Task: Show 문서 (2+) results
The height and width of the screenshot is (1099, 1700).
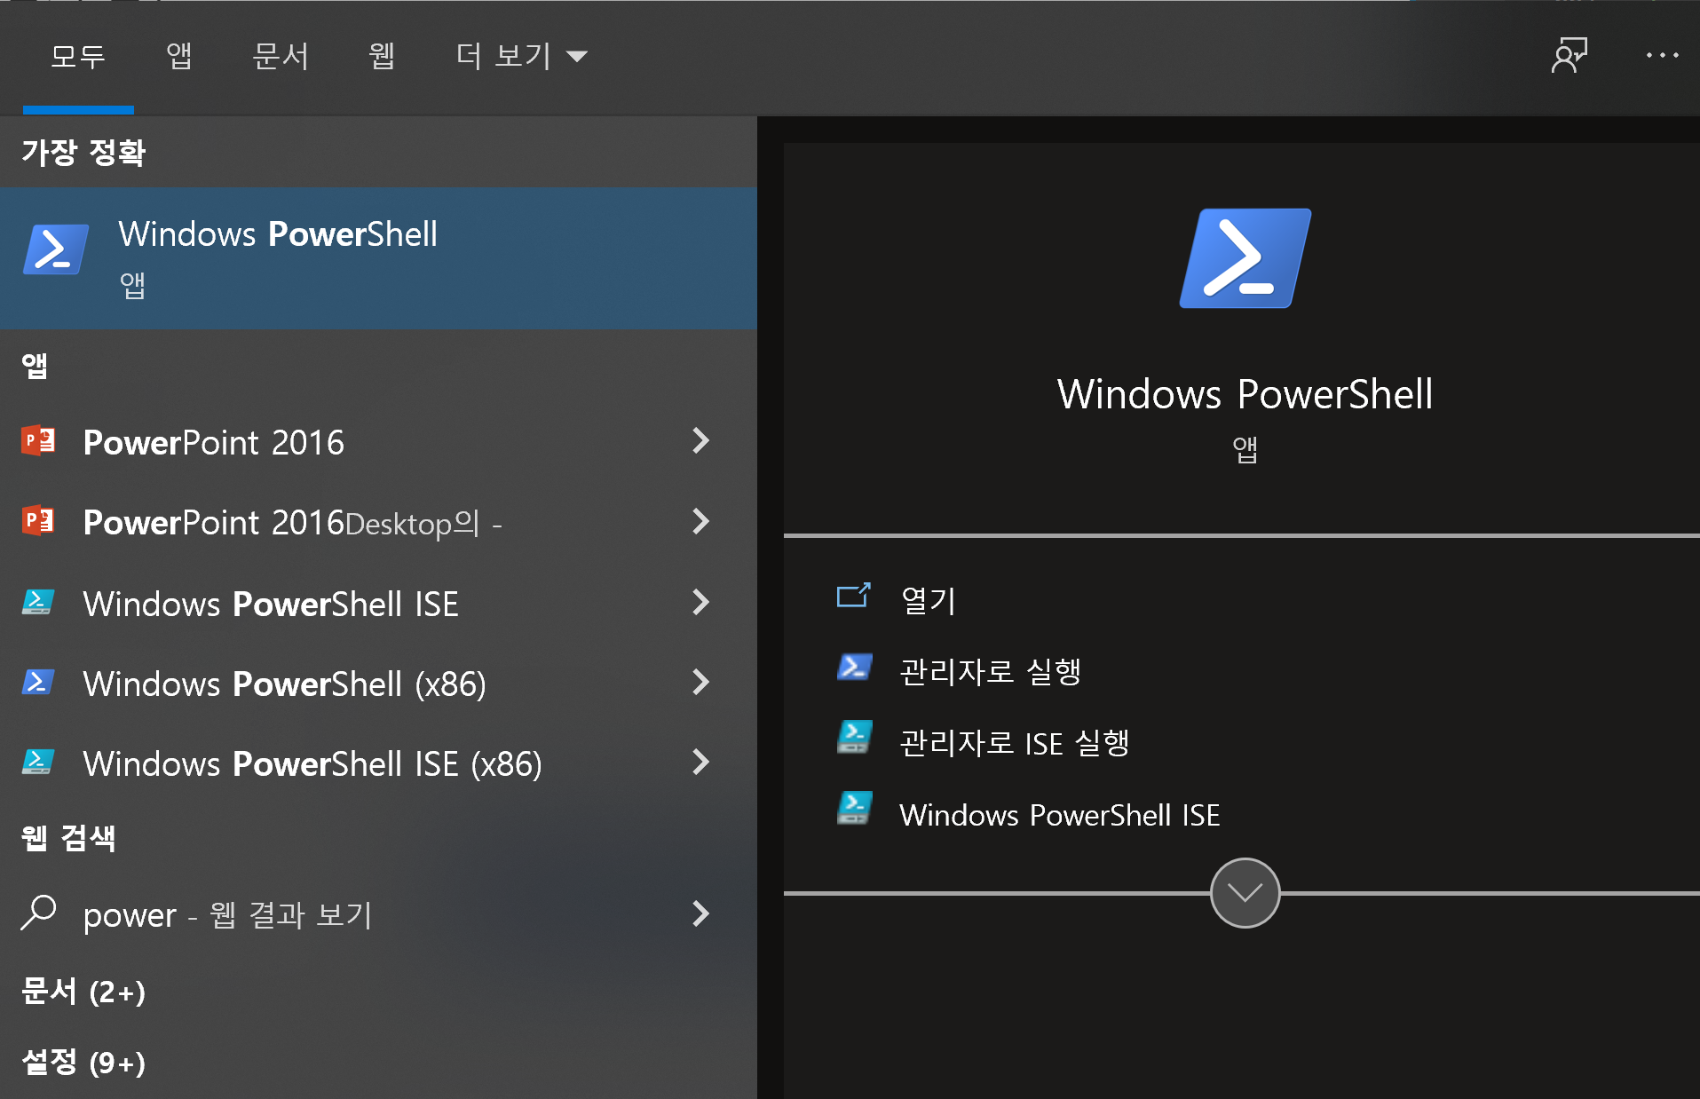Action: pos(83,991)
